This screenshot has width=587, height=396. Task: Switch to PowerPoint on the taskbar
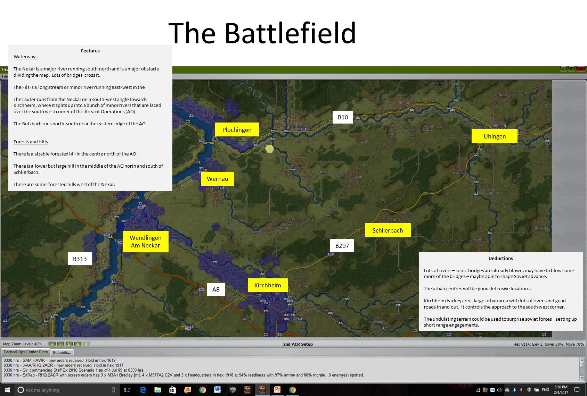pos(277,390)
